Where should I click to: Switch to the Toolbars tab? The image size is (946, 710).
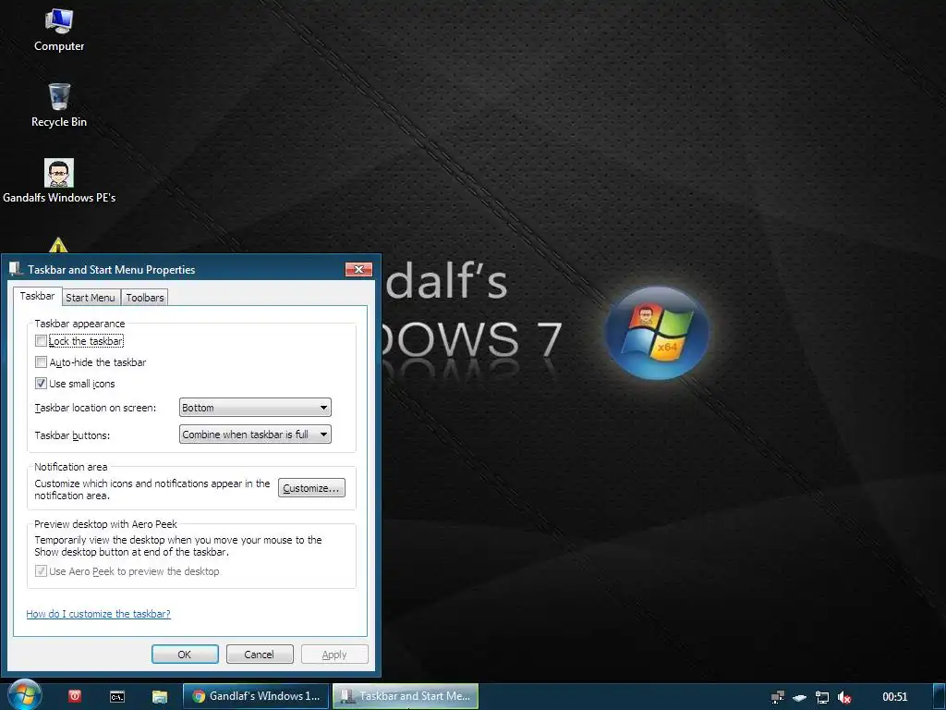tap(145, 298)
